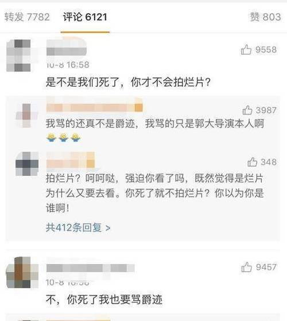The width and height of the screenshot is (287, 321).
Task: Expand 共412条回复 replies
Action: point(78,227)
